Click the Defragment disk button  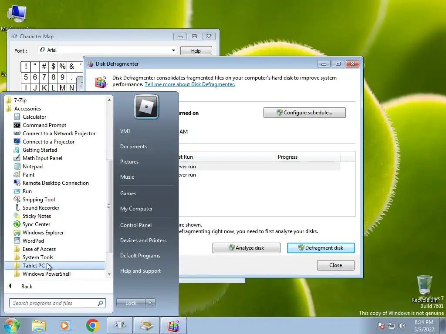pos(321,247)
